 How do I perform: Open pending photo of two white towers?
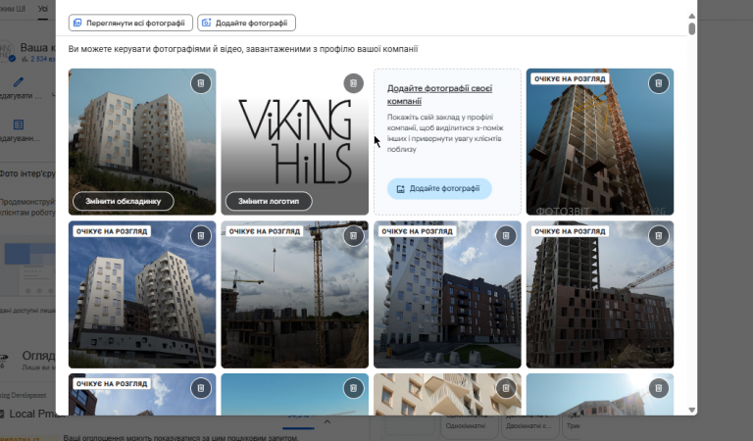pos(142,294)
